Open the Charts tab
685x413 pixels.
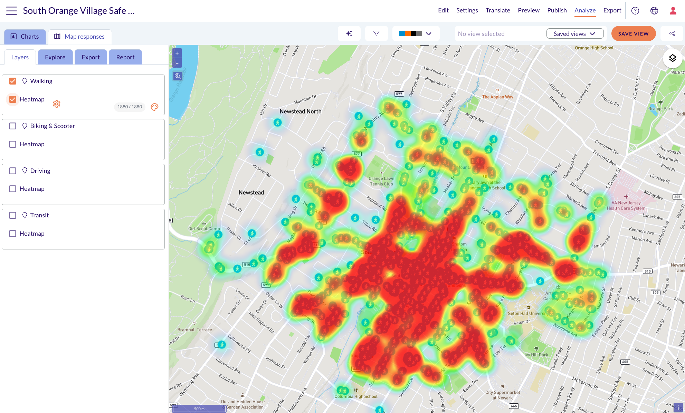tap(25, 37)
